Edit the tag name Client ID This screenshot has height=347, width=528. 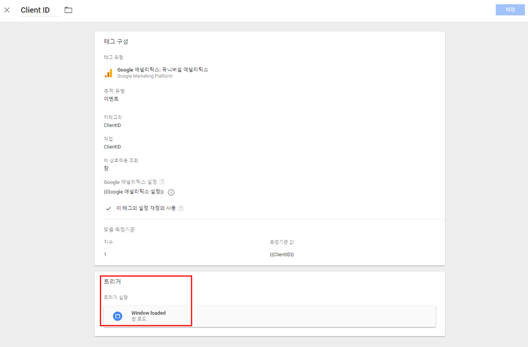[40, 10]
